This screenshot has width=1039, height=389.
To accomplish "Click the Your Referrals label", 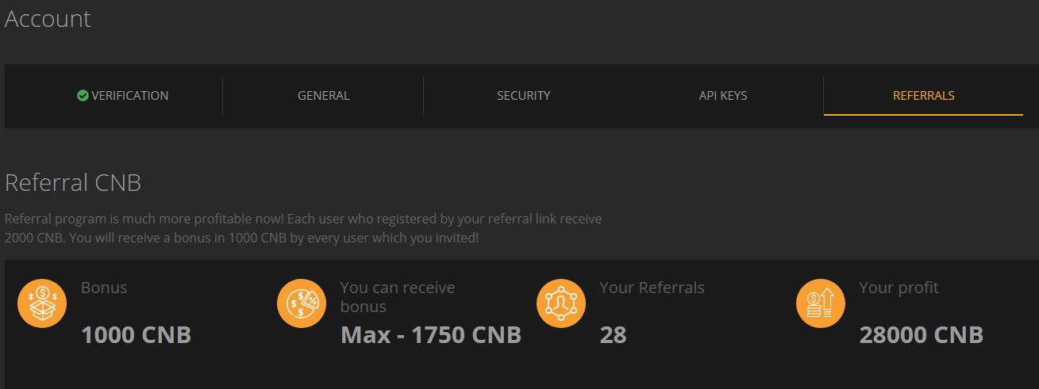I will (x=652, y=288).
